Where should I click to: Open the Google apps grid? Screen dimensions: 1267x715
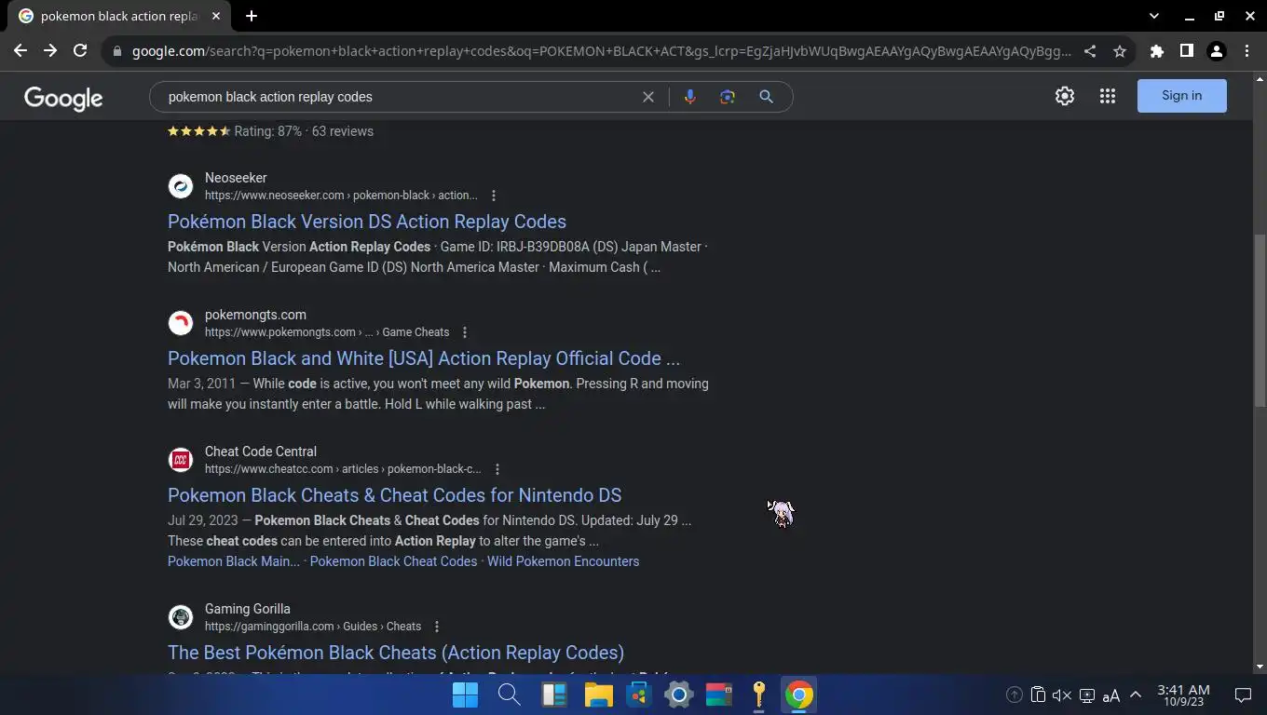tap(1108, 96)
